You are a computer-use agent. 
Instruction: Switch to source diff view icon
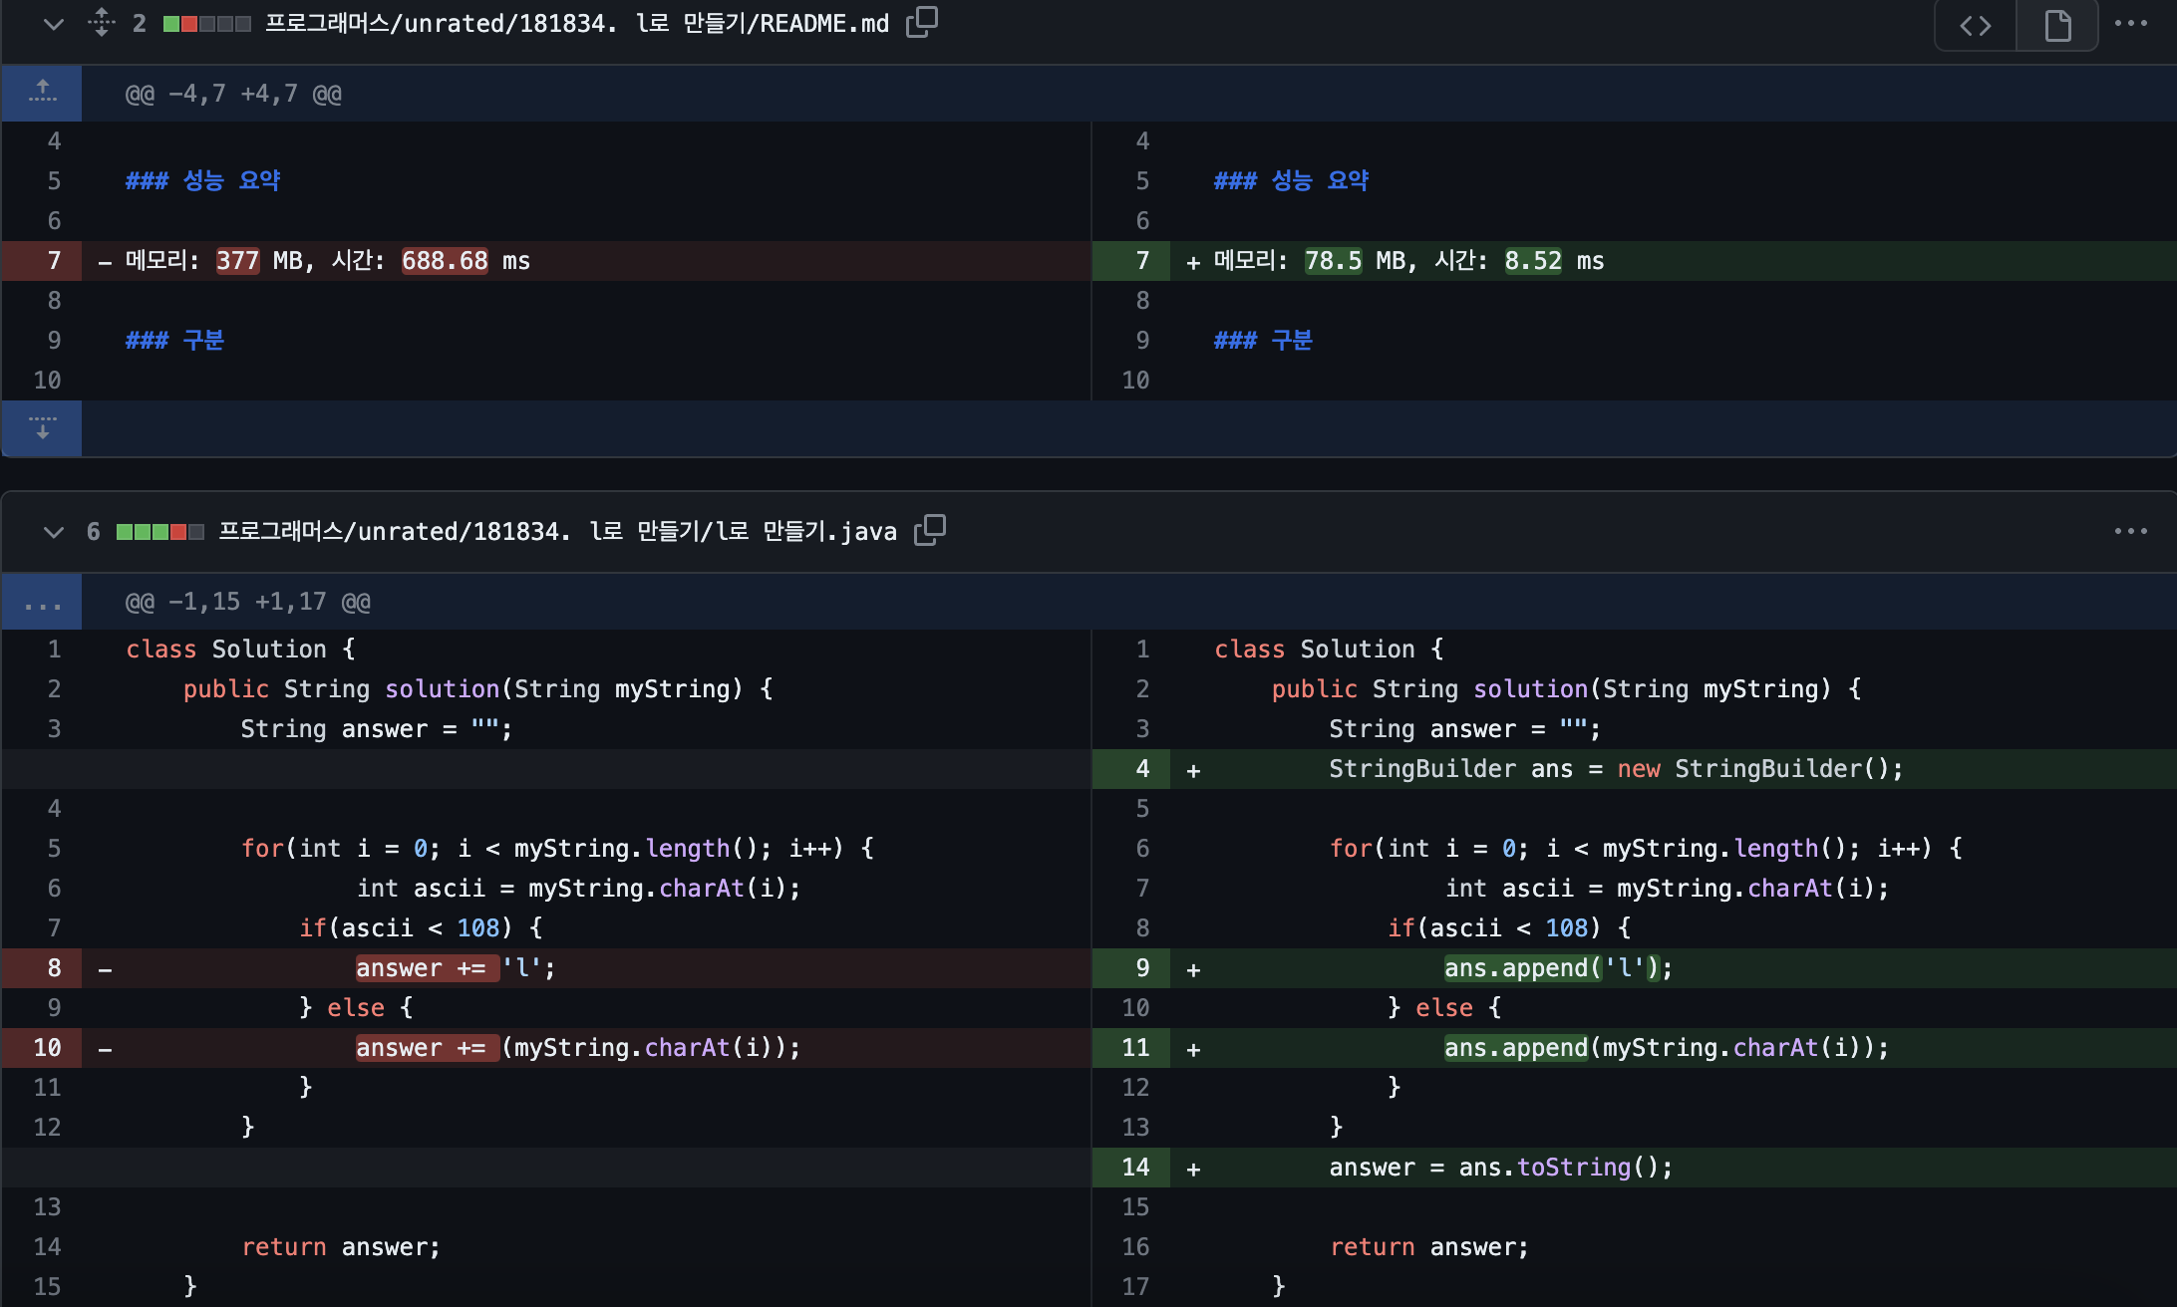tap(1975, 25)
